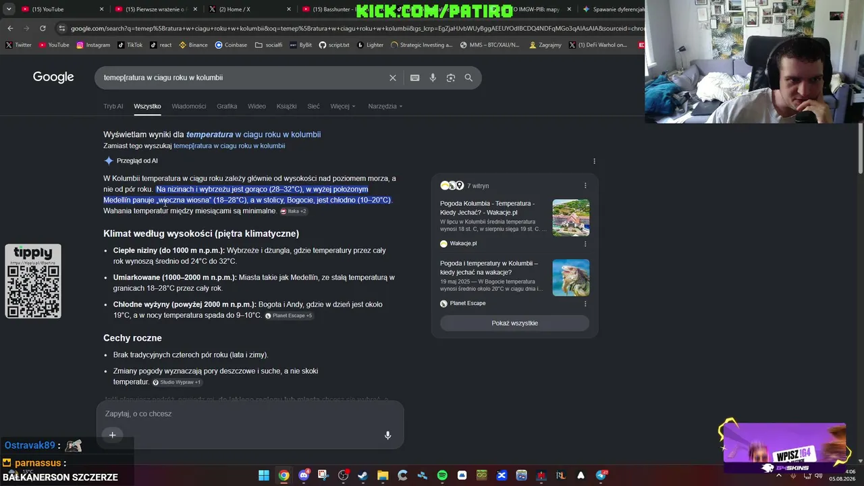This screenshot has height=486, width=864.
Task: Launch OBS Studio from the taskbar
Action: [x=343, y=475]
